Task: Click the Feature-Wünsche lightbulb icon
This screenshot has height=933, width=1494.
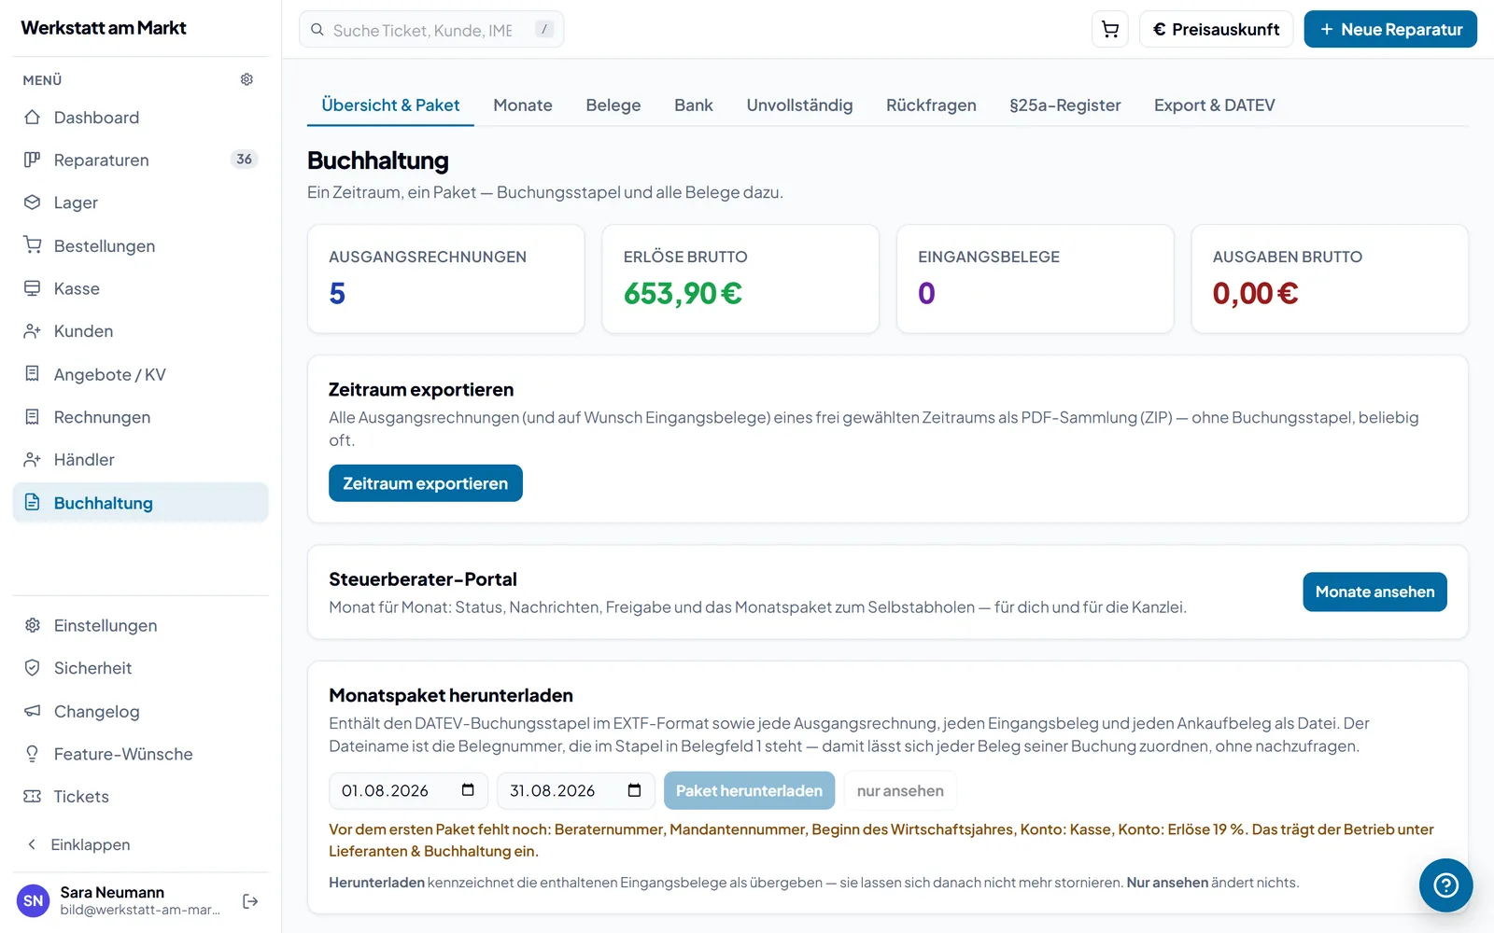Action: pos(33,754)
